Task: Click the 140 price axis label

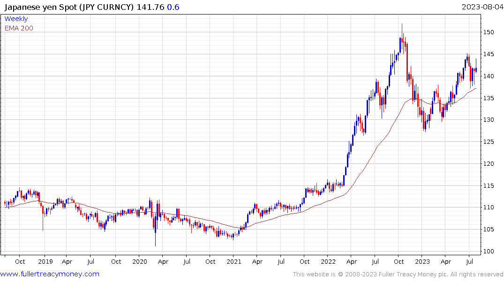Action: [488, 76]
